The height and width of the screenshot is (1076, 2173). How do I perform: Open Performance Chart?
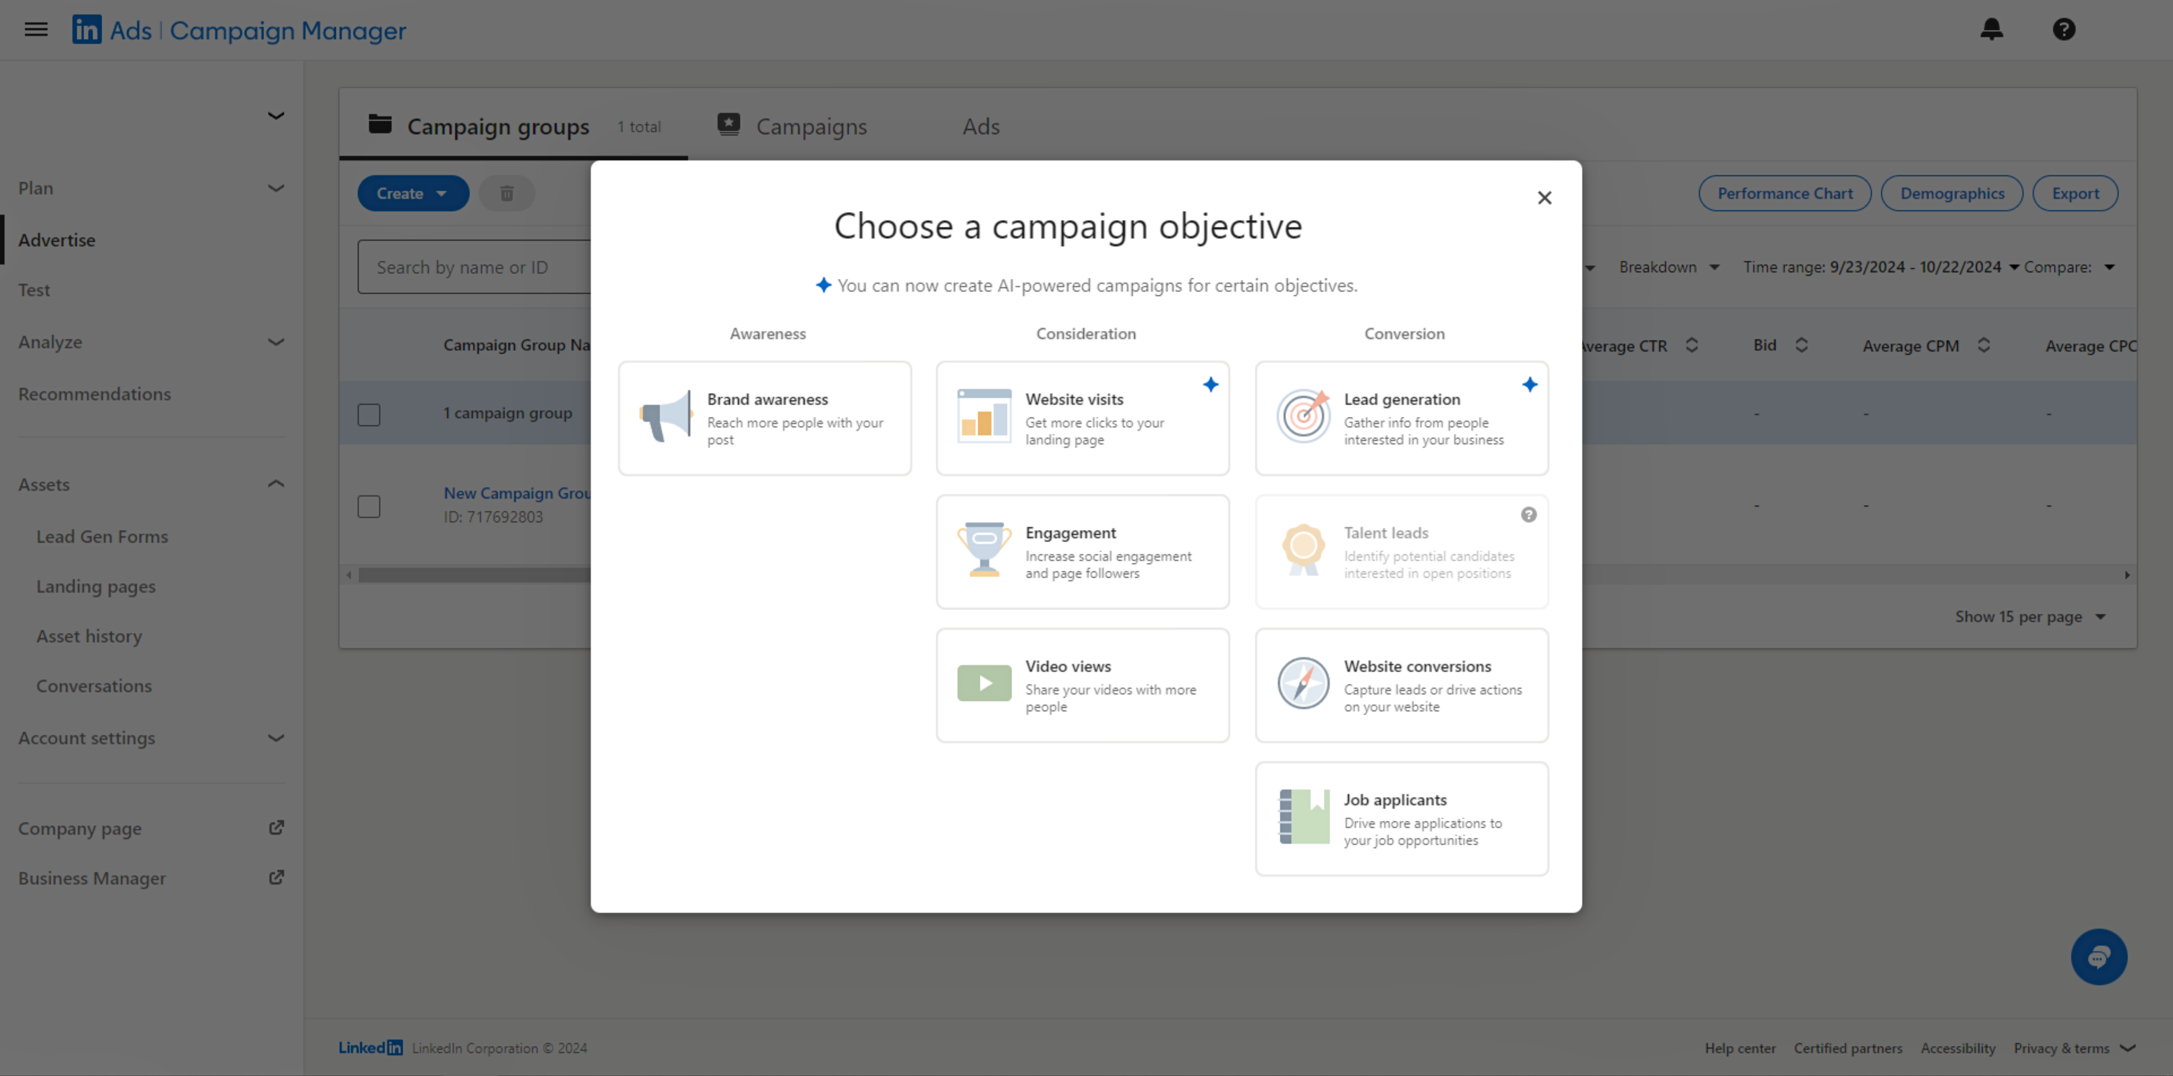point(1785,193)
